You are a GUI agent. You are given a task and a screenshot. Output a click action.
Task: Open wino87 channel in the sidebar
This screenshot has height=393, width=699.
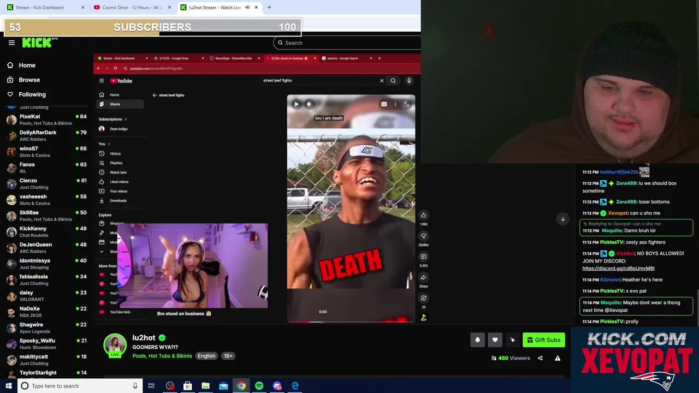[x=46, y=151]
